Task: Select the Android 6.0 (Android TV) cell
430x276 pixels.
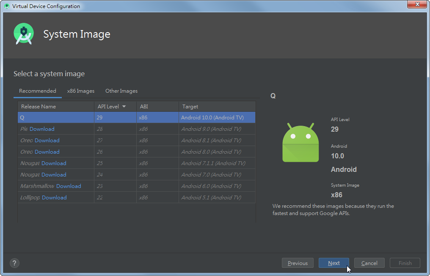Action: coord(217,186)
